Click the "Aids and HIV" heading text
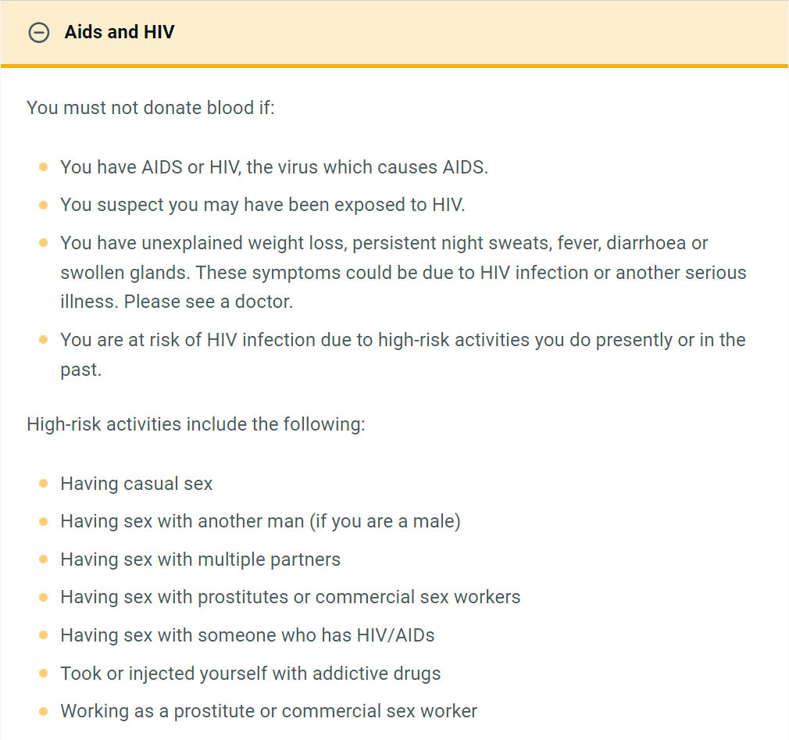 pos(120,33)
